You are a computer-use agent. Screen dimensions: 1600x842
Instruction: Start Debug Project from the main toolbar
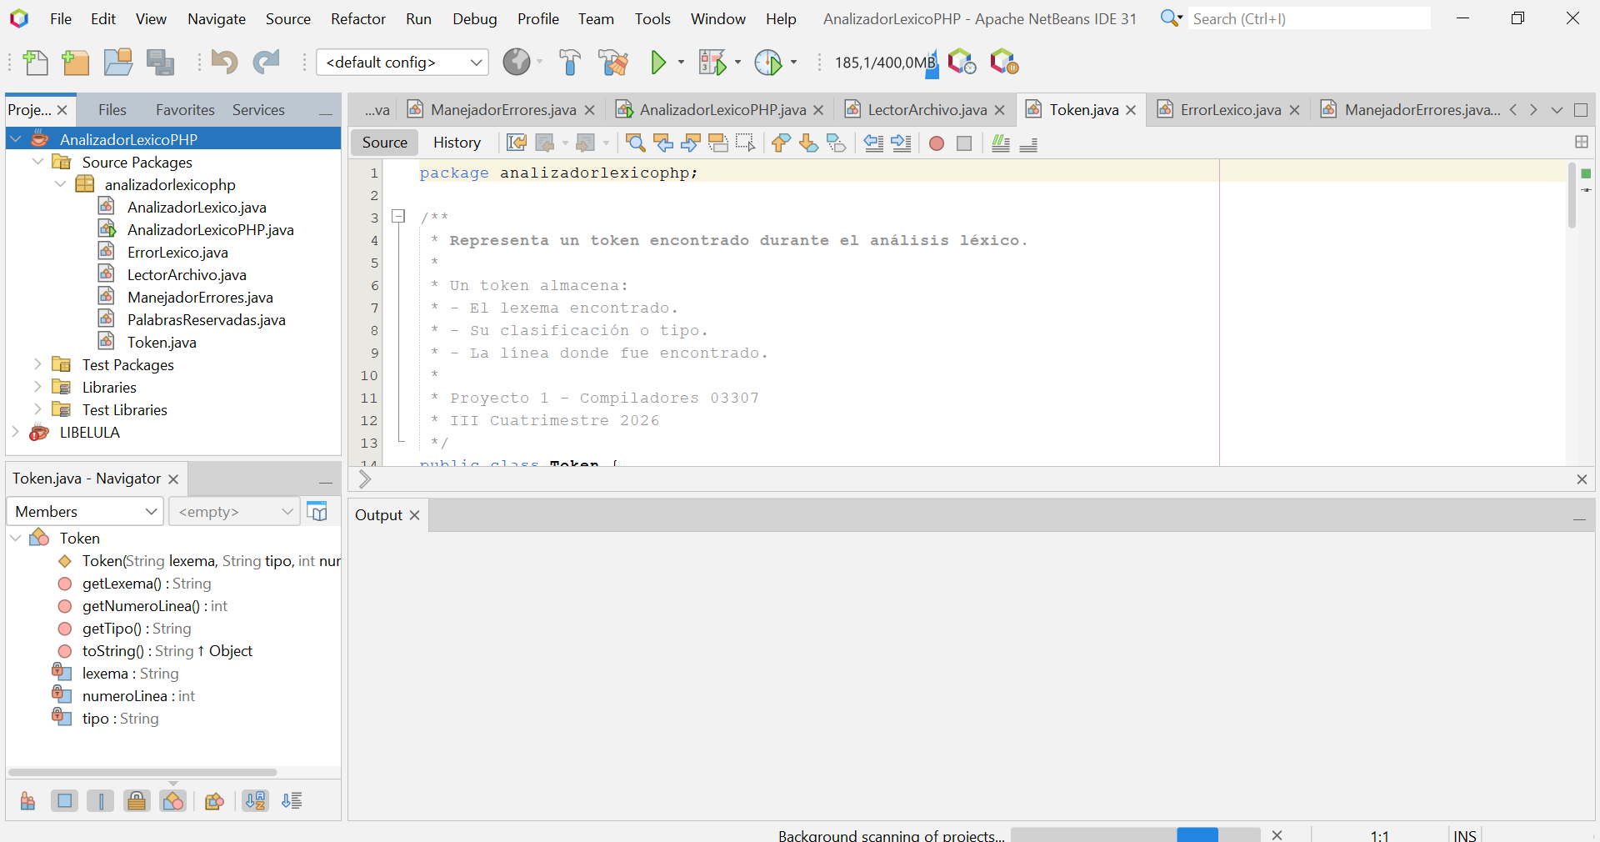(712, 63)
